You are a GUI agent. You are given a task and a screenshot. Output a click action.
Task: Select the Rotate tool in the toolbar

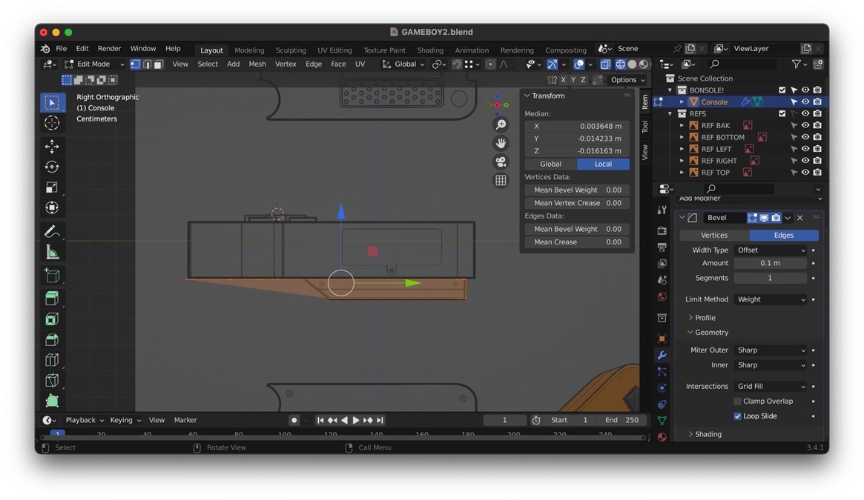[x=52, y=167]
